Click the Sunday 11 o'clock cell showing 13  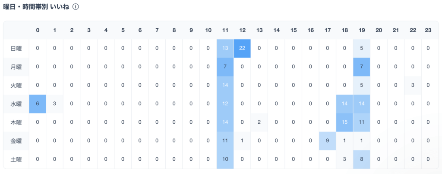pos(225,48)
